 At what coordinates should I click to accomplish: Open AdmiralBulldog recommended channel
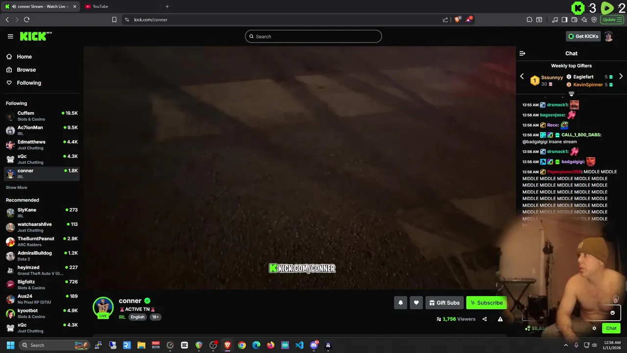(42, 256)
